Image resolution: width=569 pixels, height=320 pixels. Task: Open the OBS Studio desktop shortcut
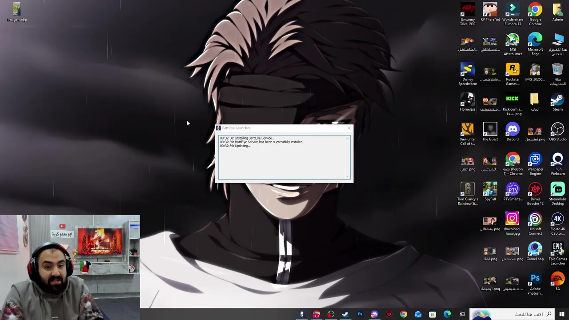[x=557, y=132]
